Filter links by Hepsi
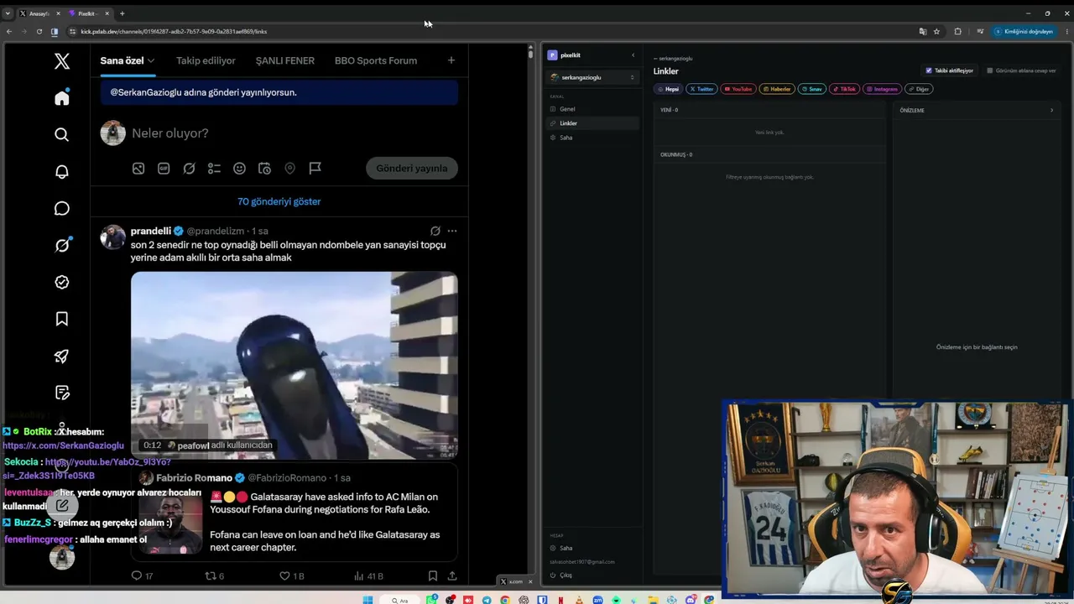This screenshot has width=1074, height=604. pos(669,89)
